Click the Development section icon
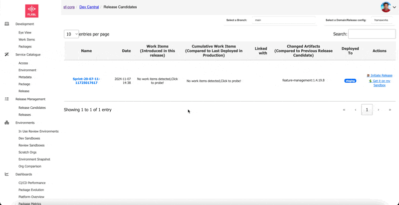Viewport: 399px width, 205px height. pyautogui.click(x=7, y=24)
